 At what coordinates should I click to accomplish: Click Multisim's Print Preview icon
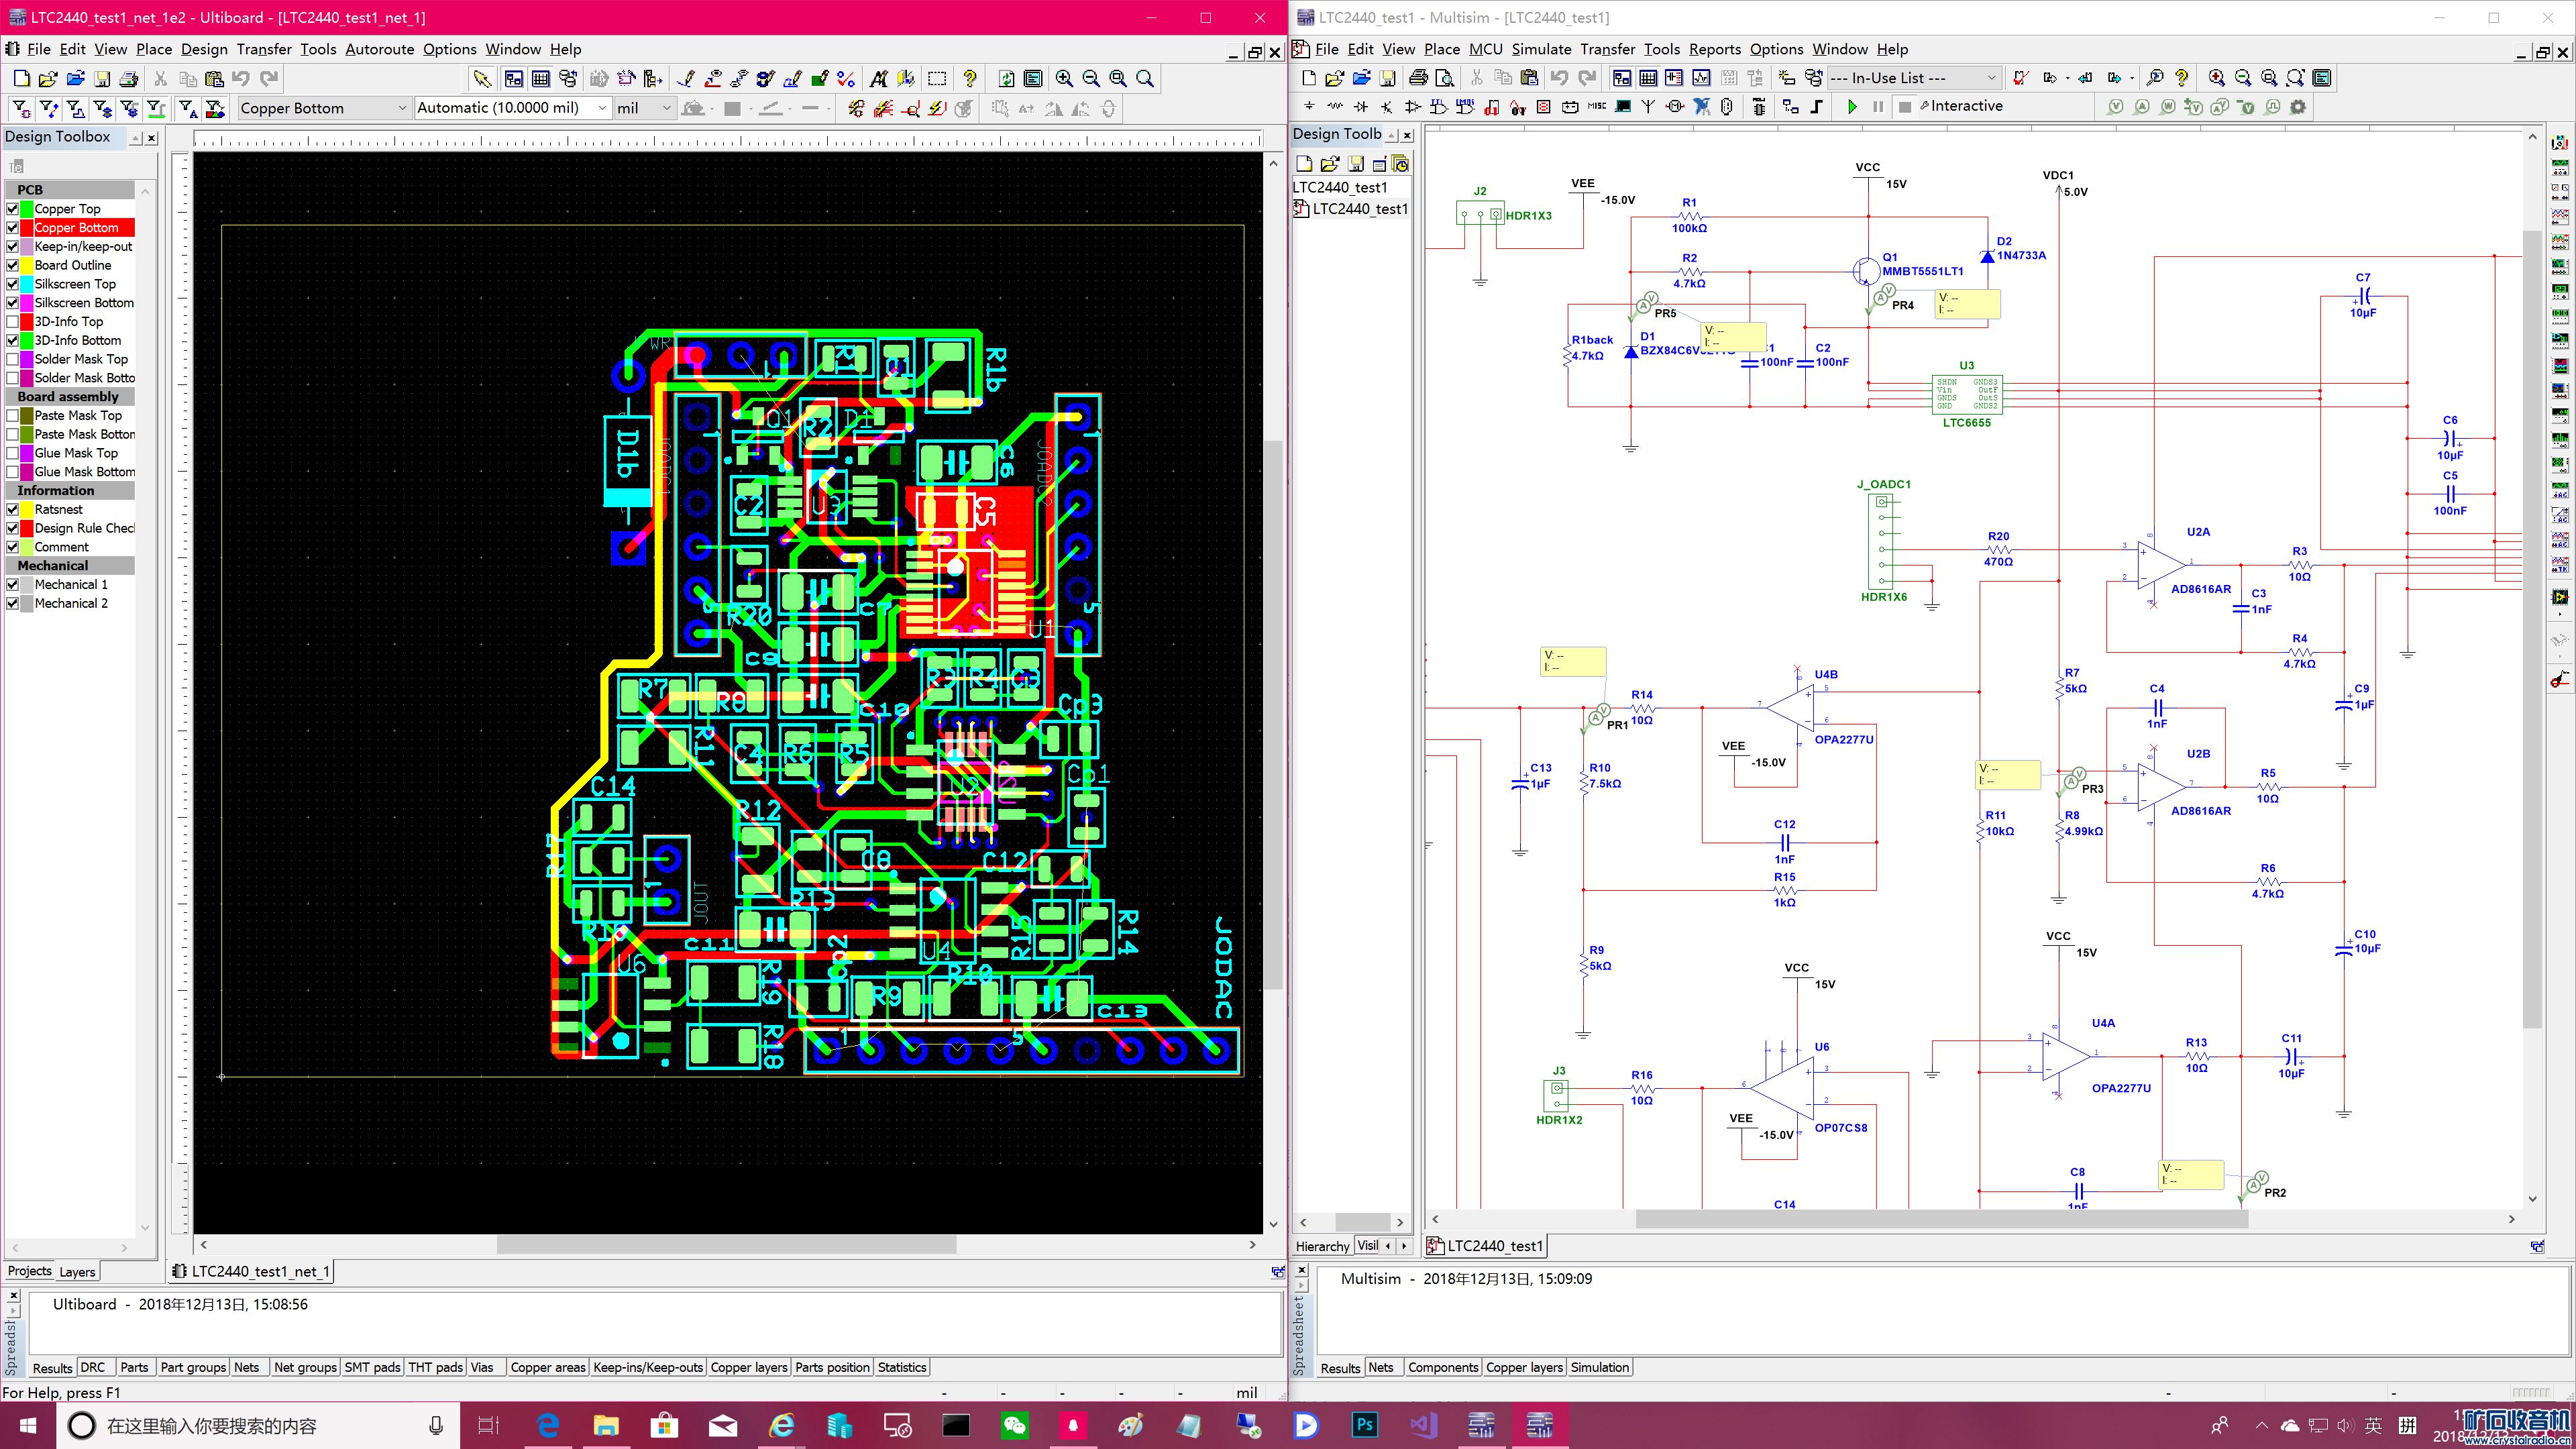tap(1444, 78)
